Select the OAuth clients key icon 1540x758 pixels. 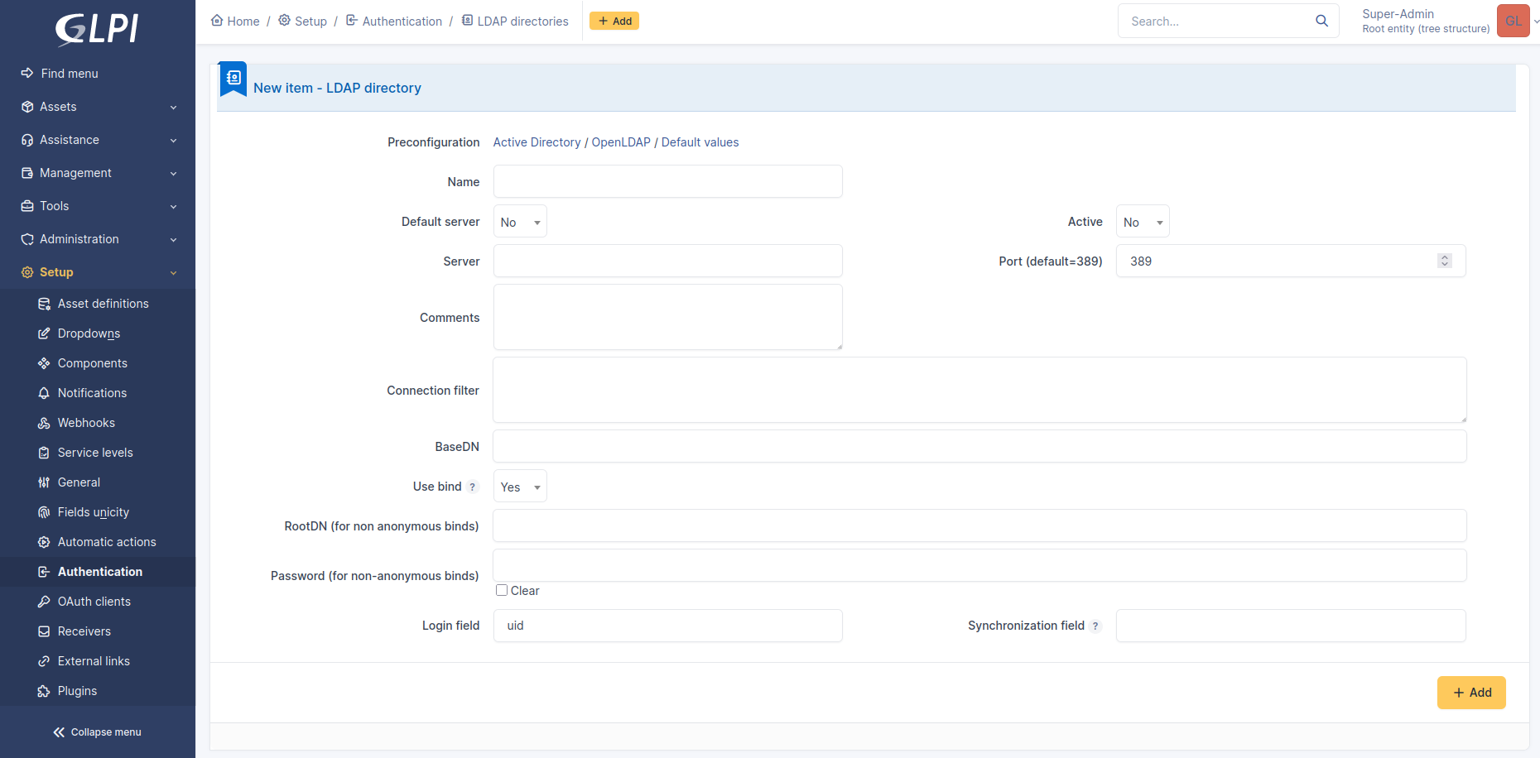pos(44,602)
